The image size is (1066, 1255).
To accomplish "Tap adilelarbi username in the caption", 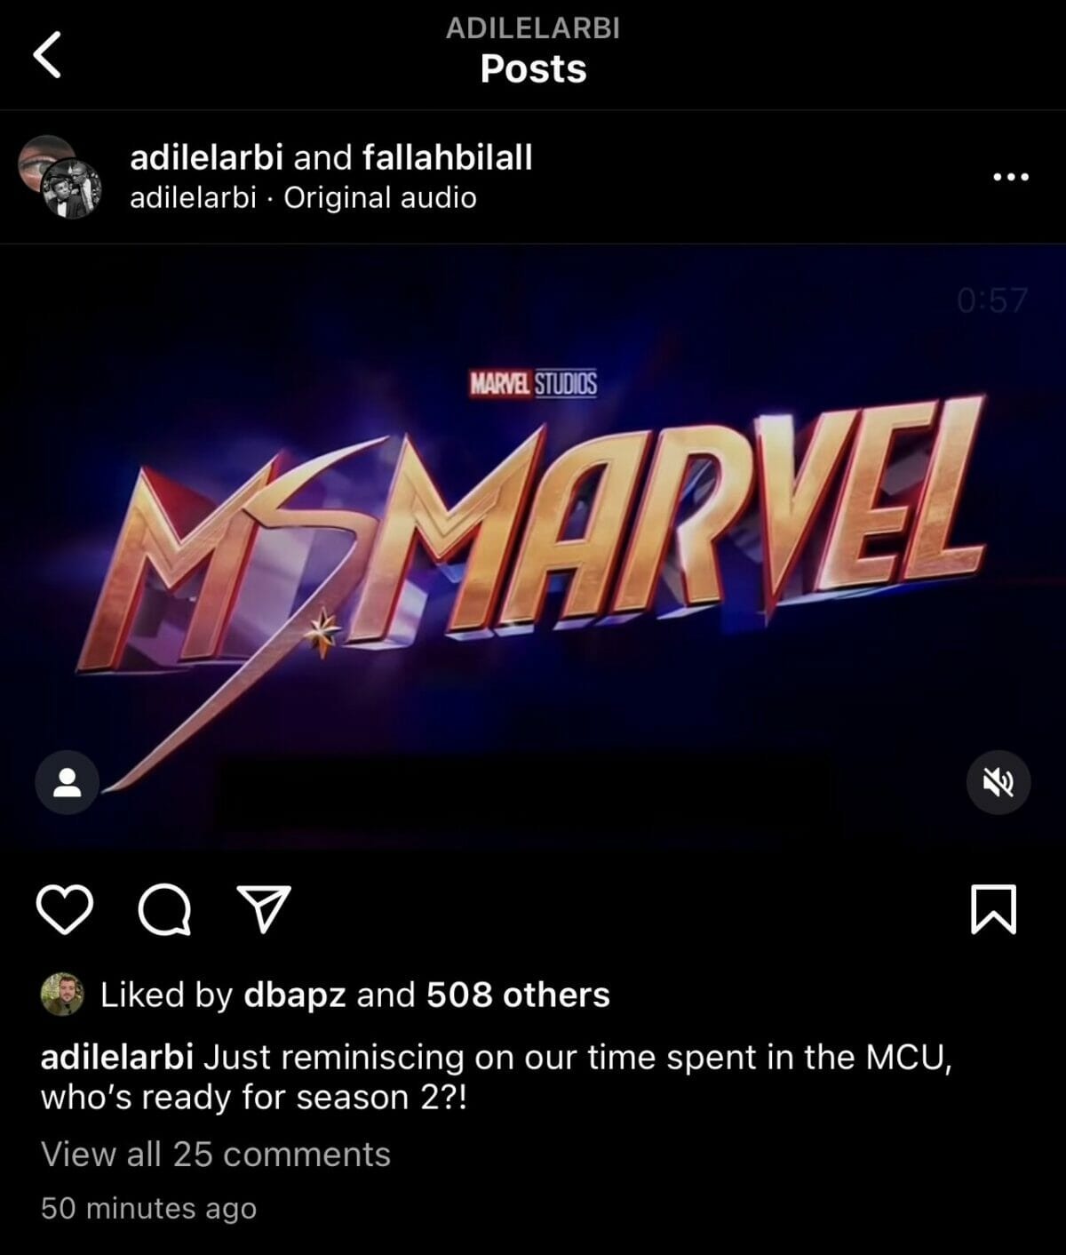I will pyautogui.click(x=117, y=1058).
